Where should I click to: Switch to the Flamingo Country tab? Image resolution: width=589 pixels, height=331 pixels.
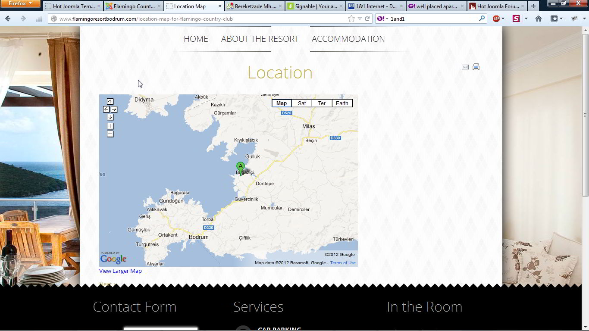[x=134, y=6]
